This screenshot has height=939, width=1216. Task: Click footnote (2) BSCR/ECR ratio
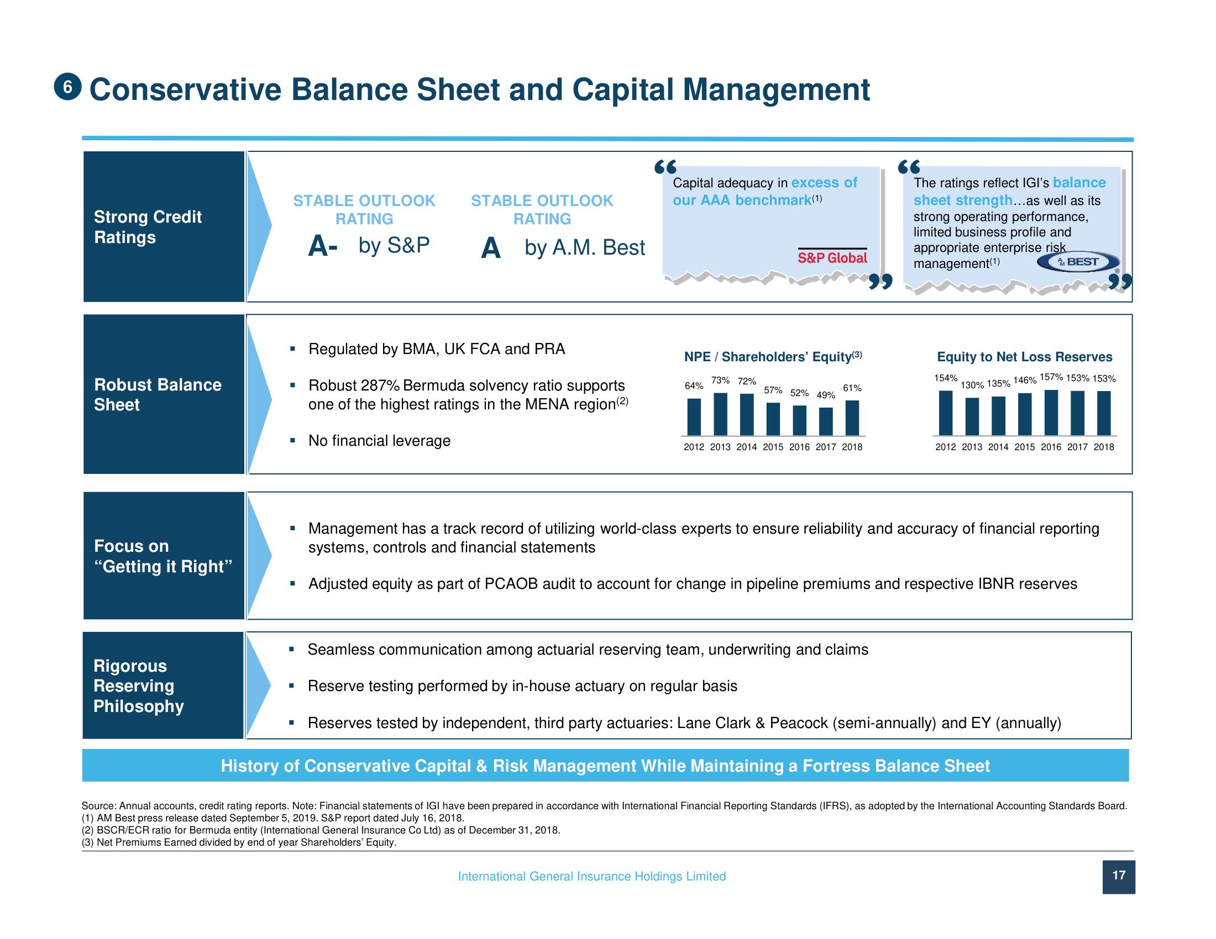coord(321,831)
